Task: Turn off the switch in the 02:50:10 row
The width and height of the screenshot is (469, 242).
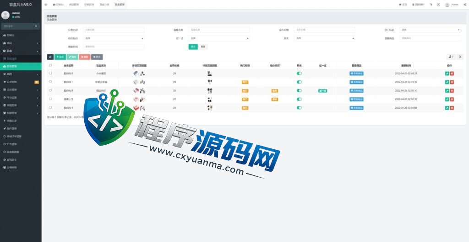Action: (299, 90)
